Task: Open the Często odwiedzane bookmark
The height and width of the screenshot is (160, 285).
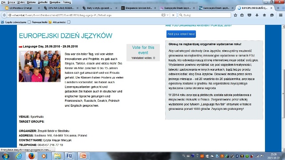Action: point(14,22)
